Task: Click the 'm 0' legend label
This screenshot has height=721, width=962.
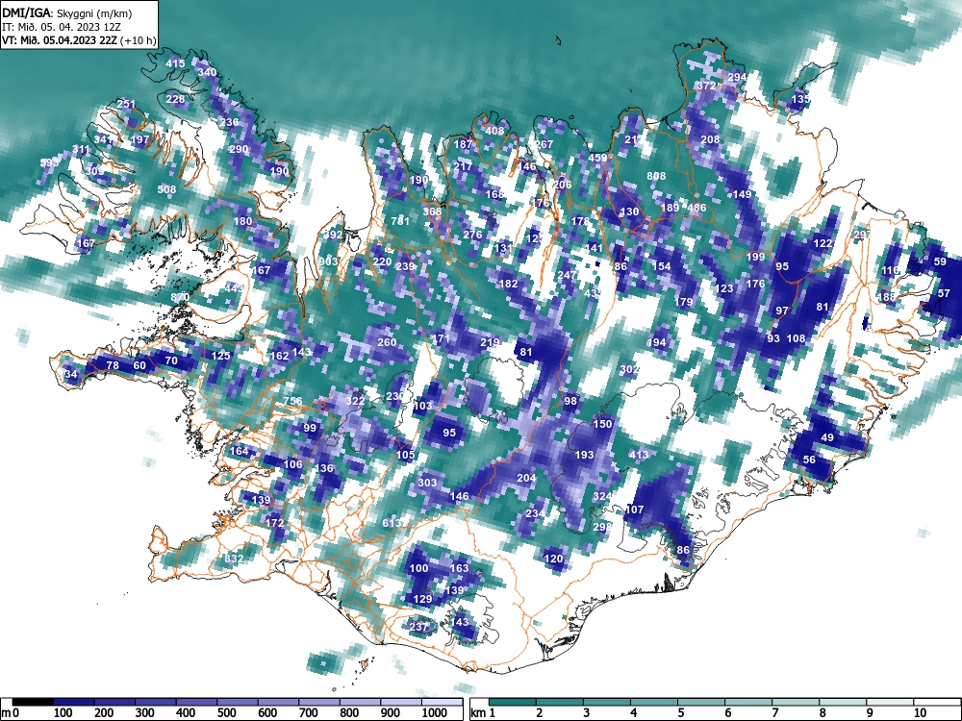Action: [x=8, y=713]
